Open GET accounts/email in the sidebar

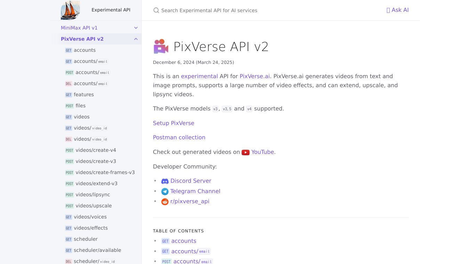tap(87, 61)
